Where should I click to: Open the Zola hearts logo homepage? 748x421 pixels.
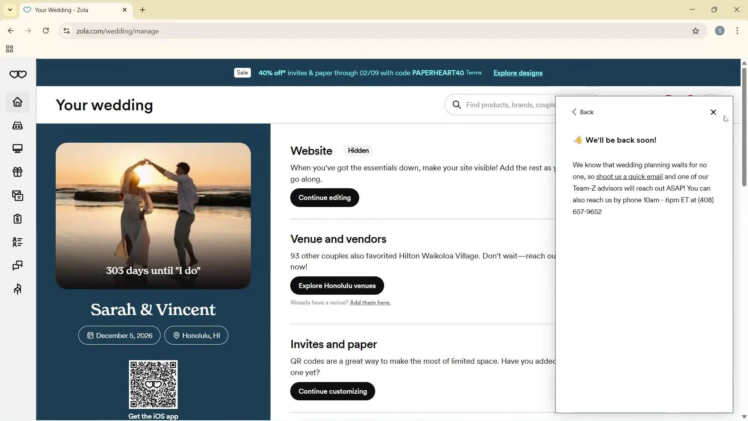click(x=17, y=74)
